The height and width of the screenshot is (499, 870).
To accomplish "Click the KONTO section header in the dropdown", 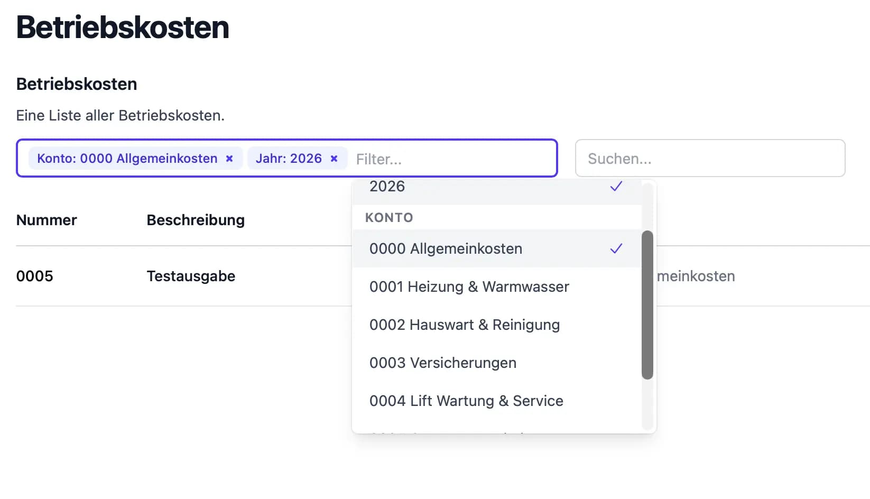I will (390, 217).
